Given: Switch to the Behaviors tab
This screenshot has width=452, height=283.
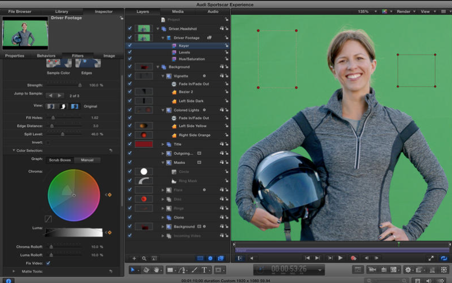Looking at the screenshot, I should tap(46, 56).
